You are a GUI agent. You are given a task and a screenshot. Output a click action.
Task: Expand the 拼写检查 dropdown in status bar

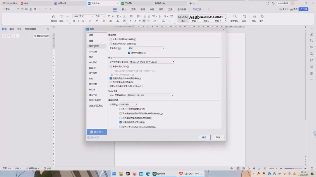tap(38, 169)
